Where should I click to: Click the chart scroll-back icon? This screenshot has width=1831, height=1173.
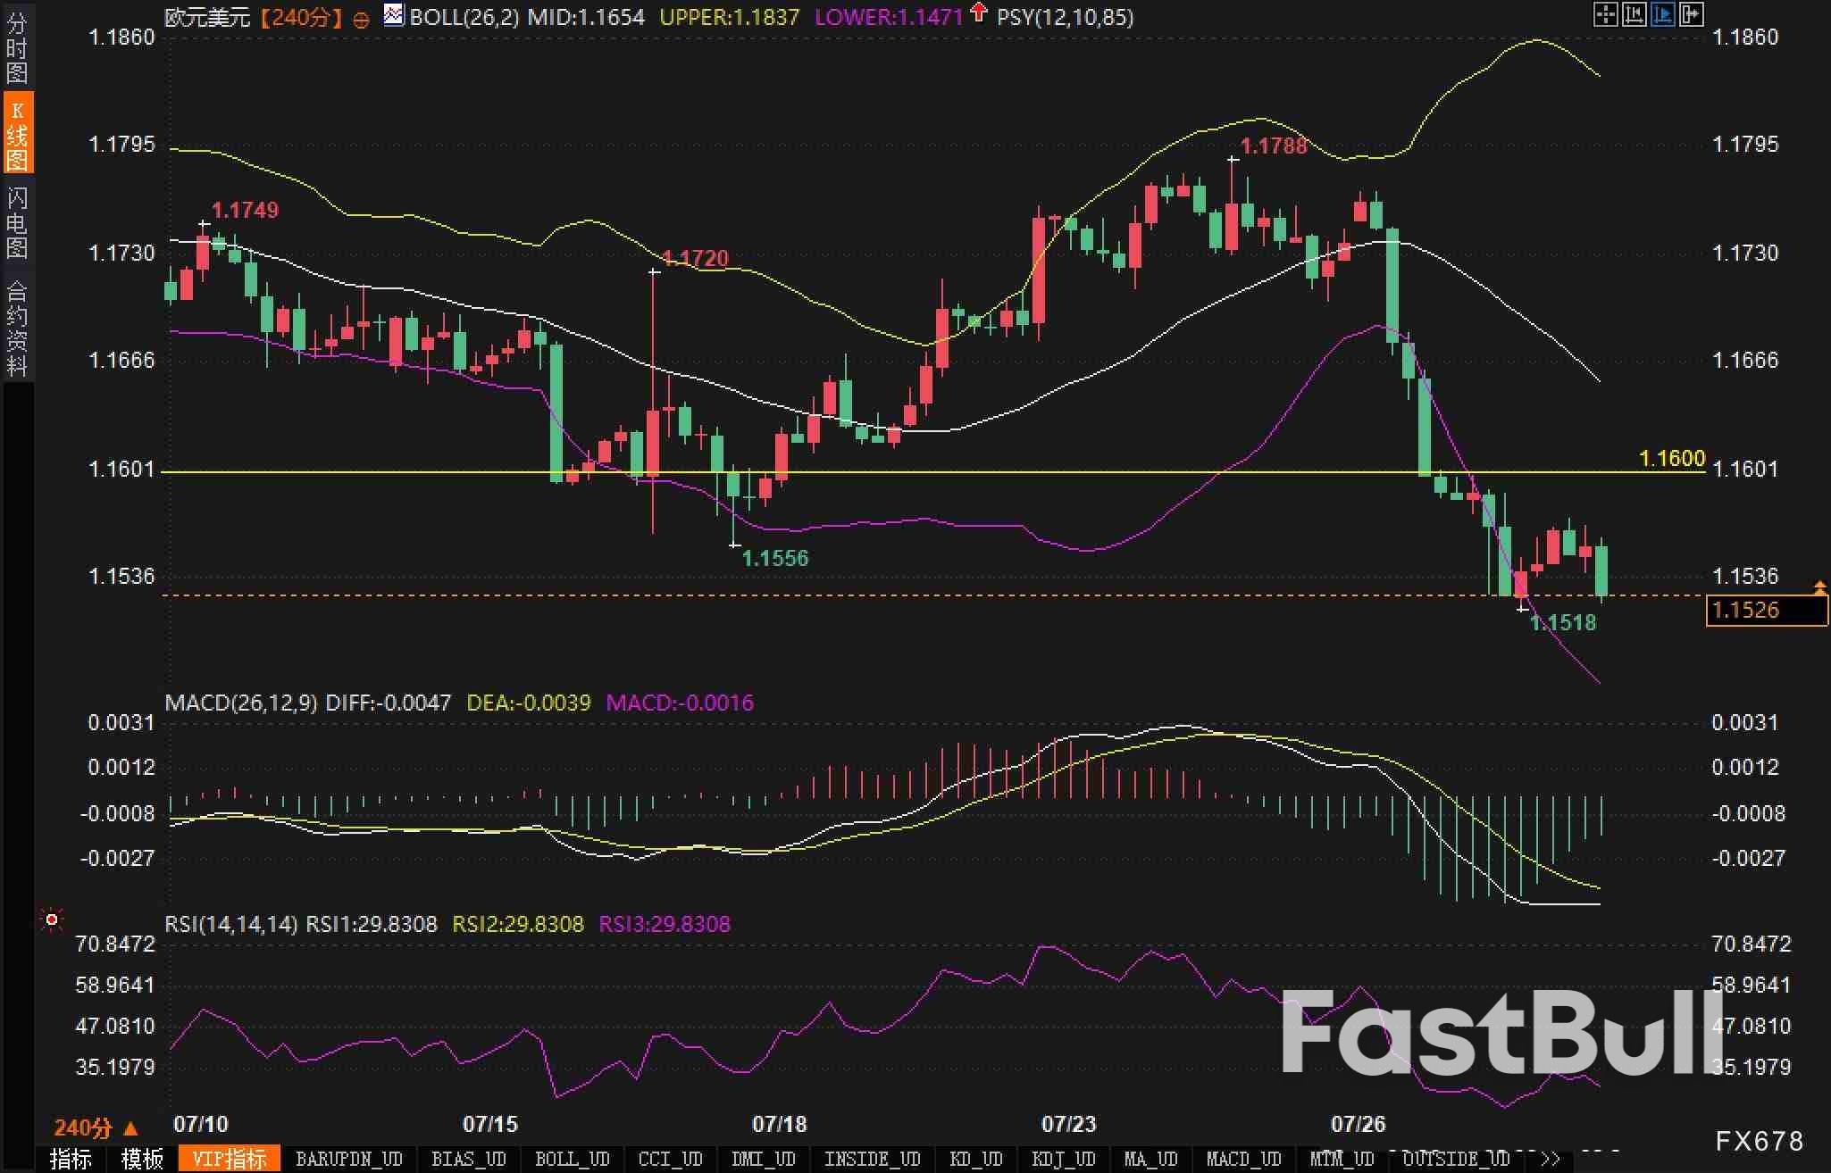tap(1634, 14)
